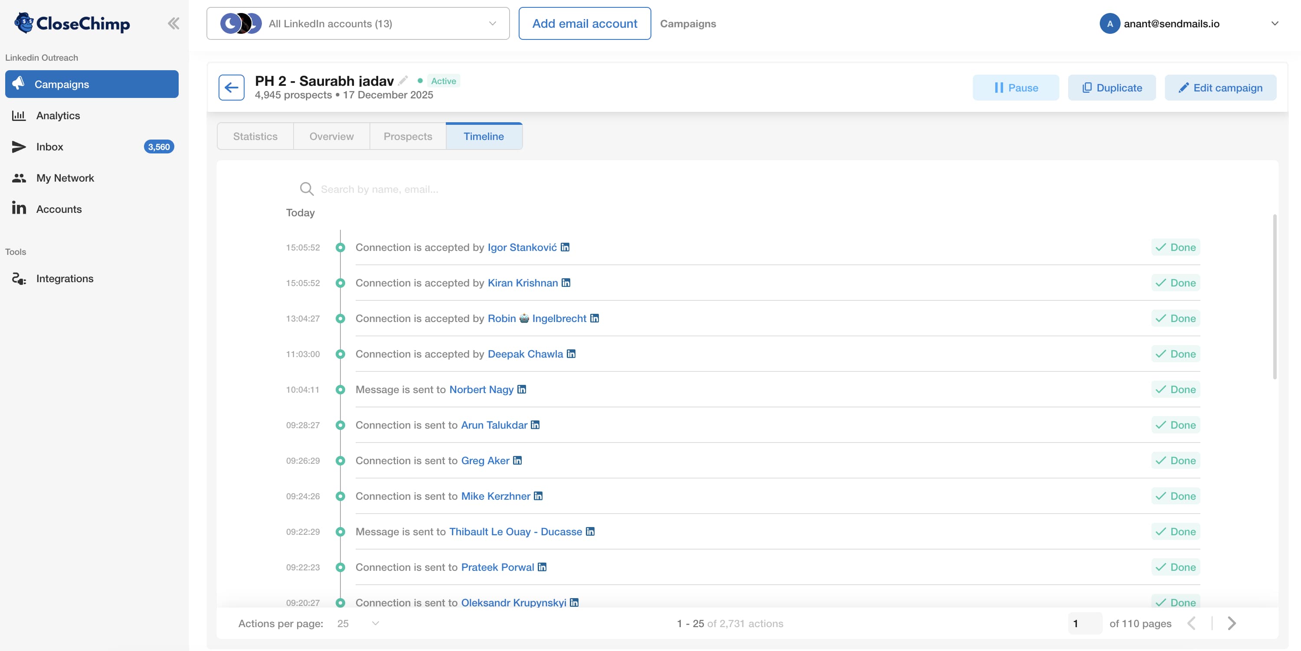This screenshot has width=1301, height=651.
Task: Click the search magnifier in the timeline
Action: (x=307, y=189)
